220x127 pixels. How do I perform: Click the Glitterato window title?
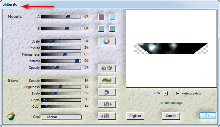click(x=10, y=4)
